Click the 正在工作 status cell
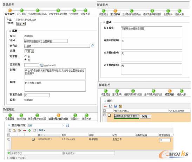192x162 pixels. tap(117, 139)
